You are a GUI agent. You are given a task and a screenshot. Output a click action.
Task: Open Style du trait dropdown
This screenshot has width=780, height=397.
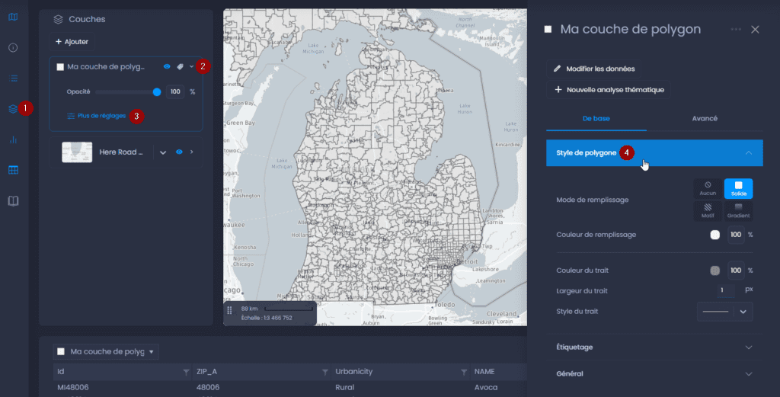coord(725,312)
